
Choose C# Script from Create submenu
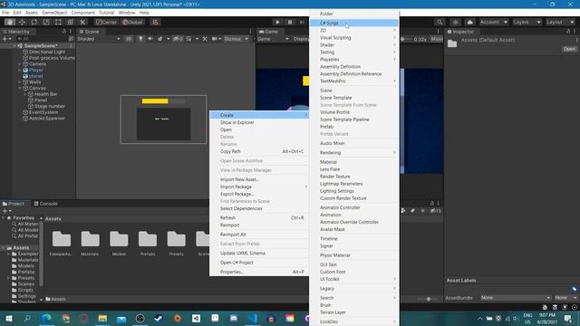click(x=354, y=23)
